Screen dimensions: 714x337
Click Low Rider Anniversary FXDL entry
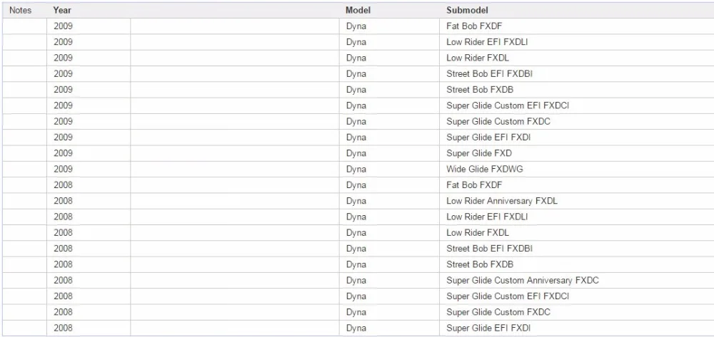pos(502,201)
